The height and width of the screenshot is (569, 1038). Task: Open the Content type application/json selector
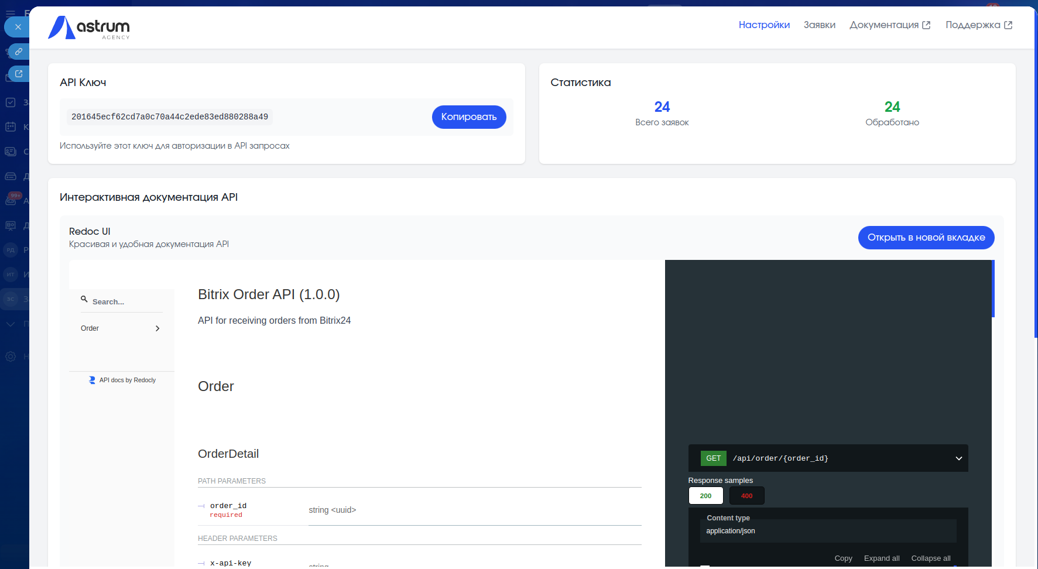[x=828, y=531]
